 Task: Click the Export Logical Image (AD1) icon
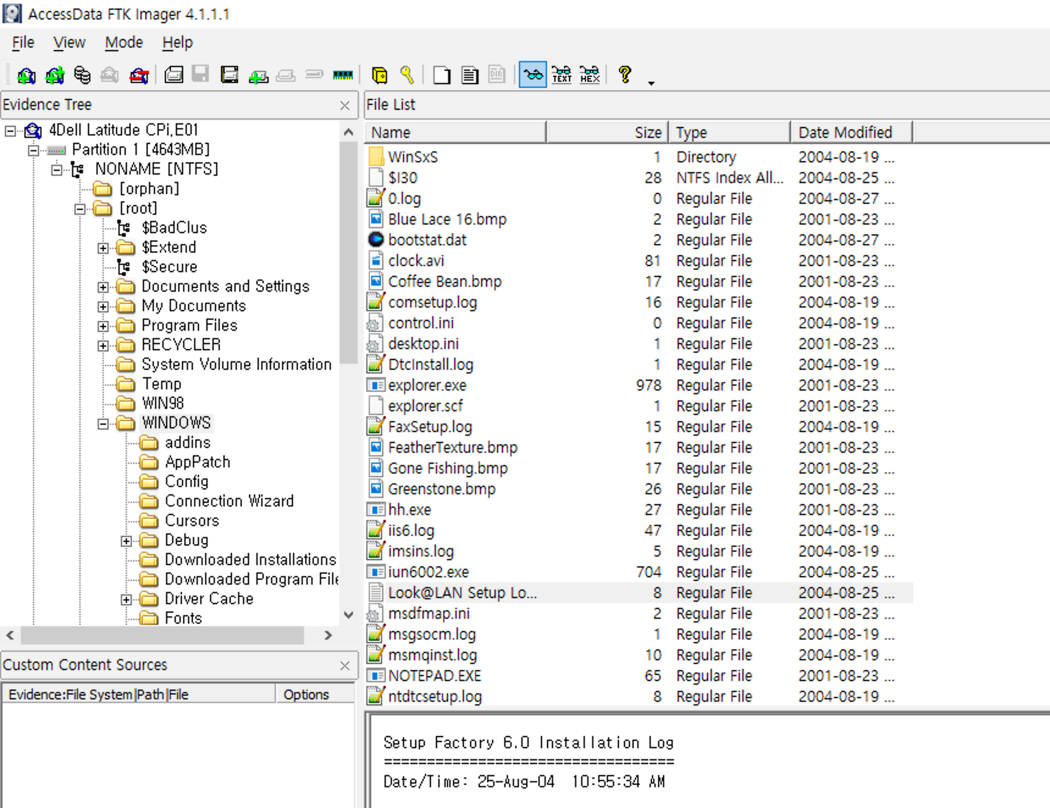click(229, 75)
